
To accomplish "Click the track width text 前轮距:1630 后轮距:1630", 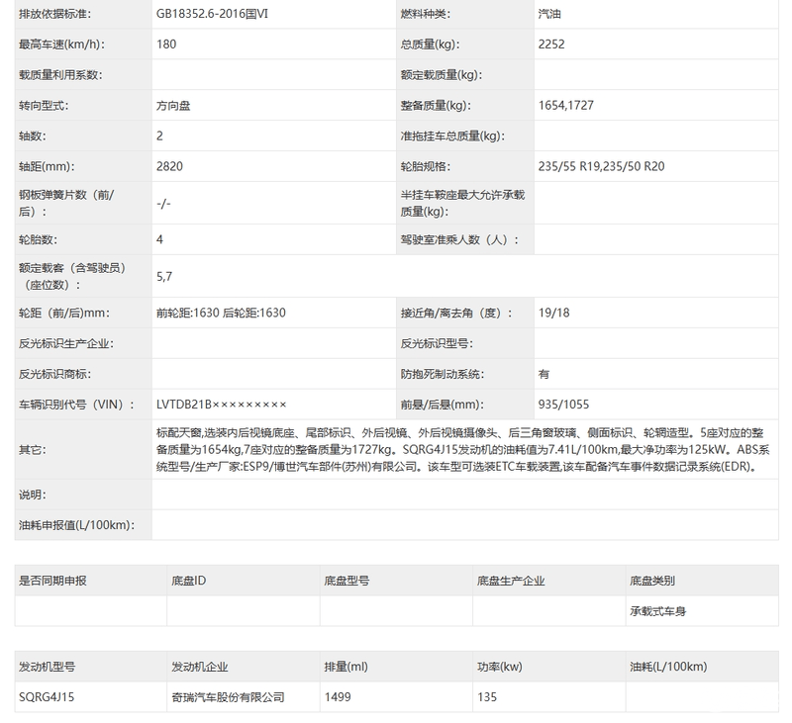I will click(x=221, y=313).
